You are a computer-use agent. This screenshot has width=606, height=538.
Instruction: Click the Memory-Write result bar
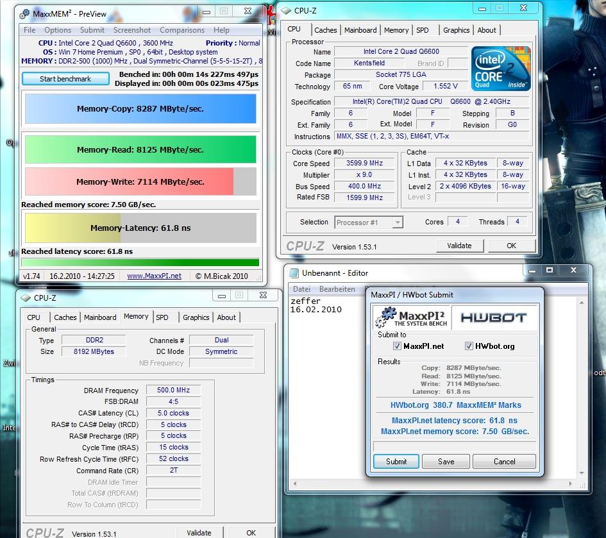click(140, 181)
